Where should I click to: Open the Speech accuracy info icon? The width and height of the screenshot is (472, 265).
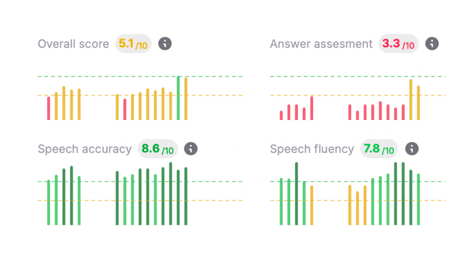coord(191,149)
